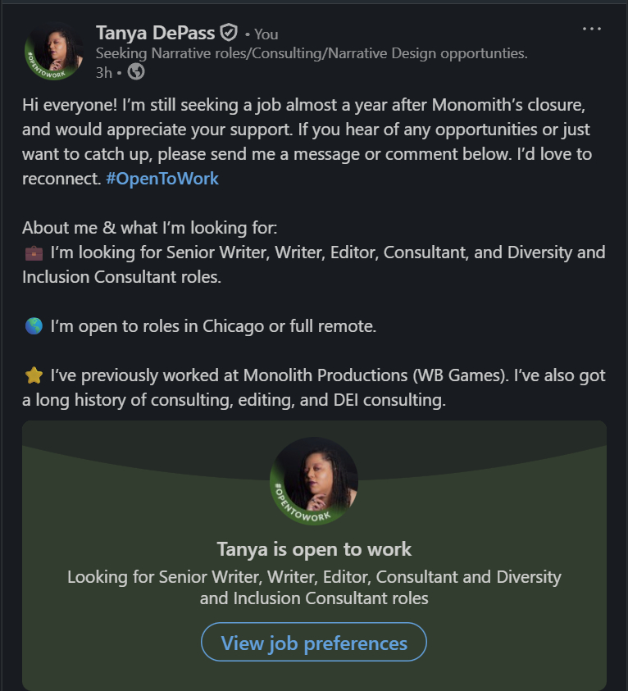Click the card's "Looking for Senior Writer" description

pyautogui.click(x=314, y=587)
